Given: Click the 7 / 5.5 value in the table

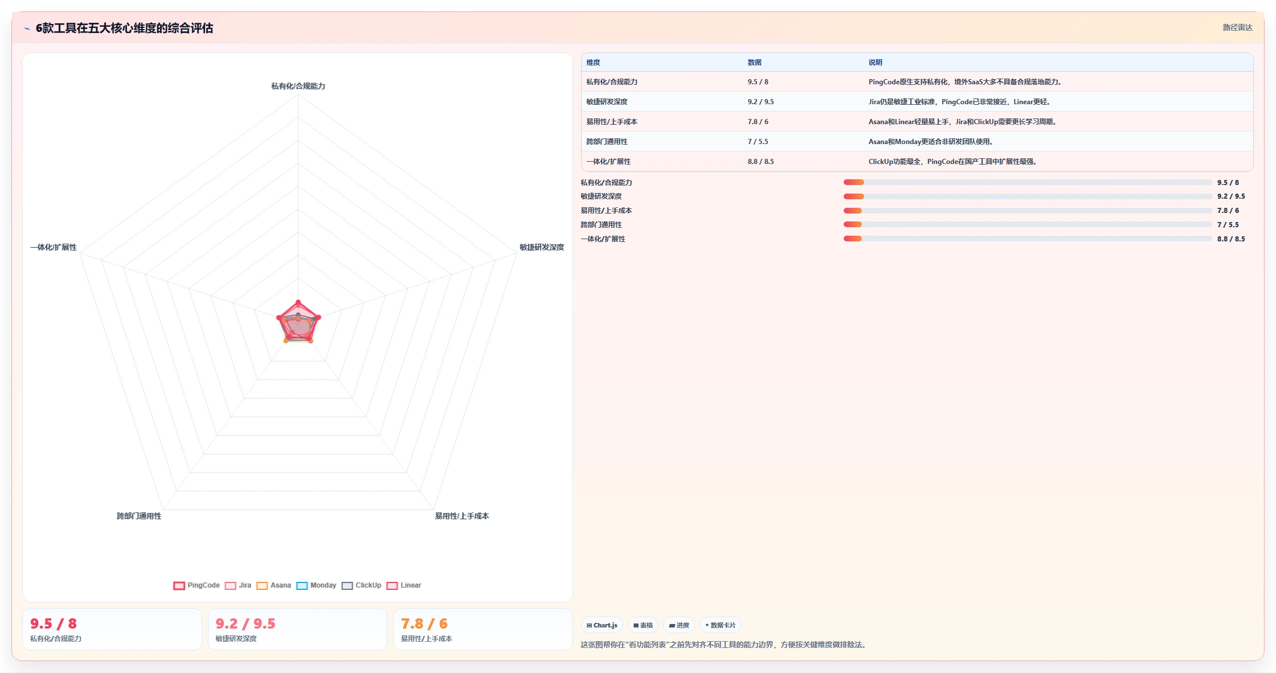Looking at the screenshot, I should (758, 142).
